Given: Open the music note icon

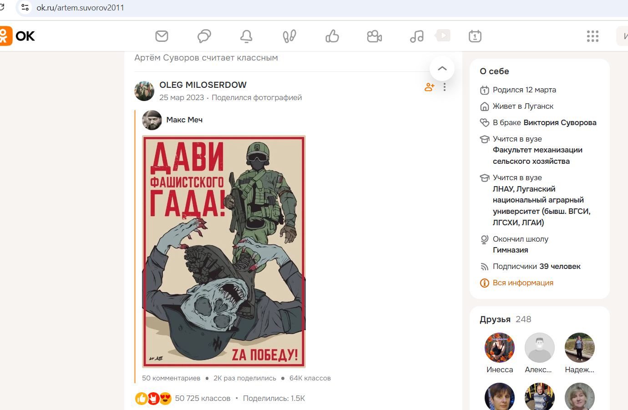Looking at the screenshot, I should tap(416, 36).
